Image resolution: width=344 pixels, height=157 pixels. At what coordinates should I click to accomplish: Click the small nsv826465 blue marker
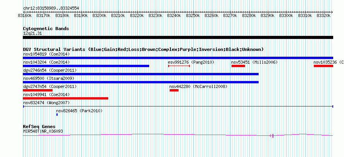pyautogui.click(x=57, y=115)
